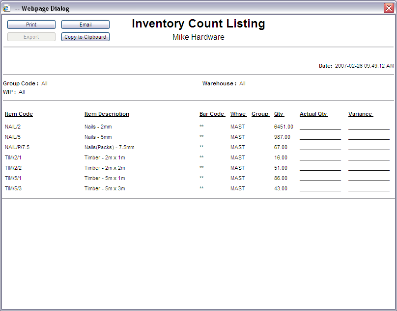Click the grayed-out Export button
The image size is (397, 311).
(x=31, y=37)
